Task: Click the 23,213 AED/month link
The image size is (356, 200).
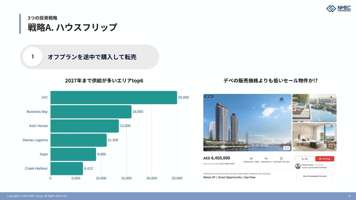Action: click(x=226, y=164)
